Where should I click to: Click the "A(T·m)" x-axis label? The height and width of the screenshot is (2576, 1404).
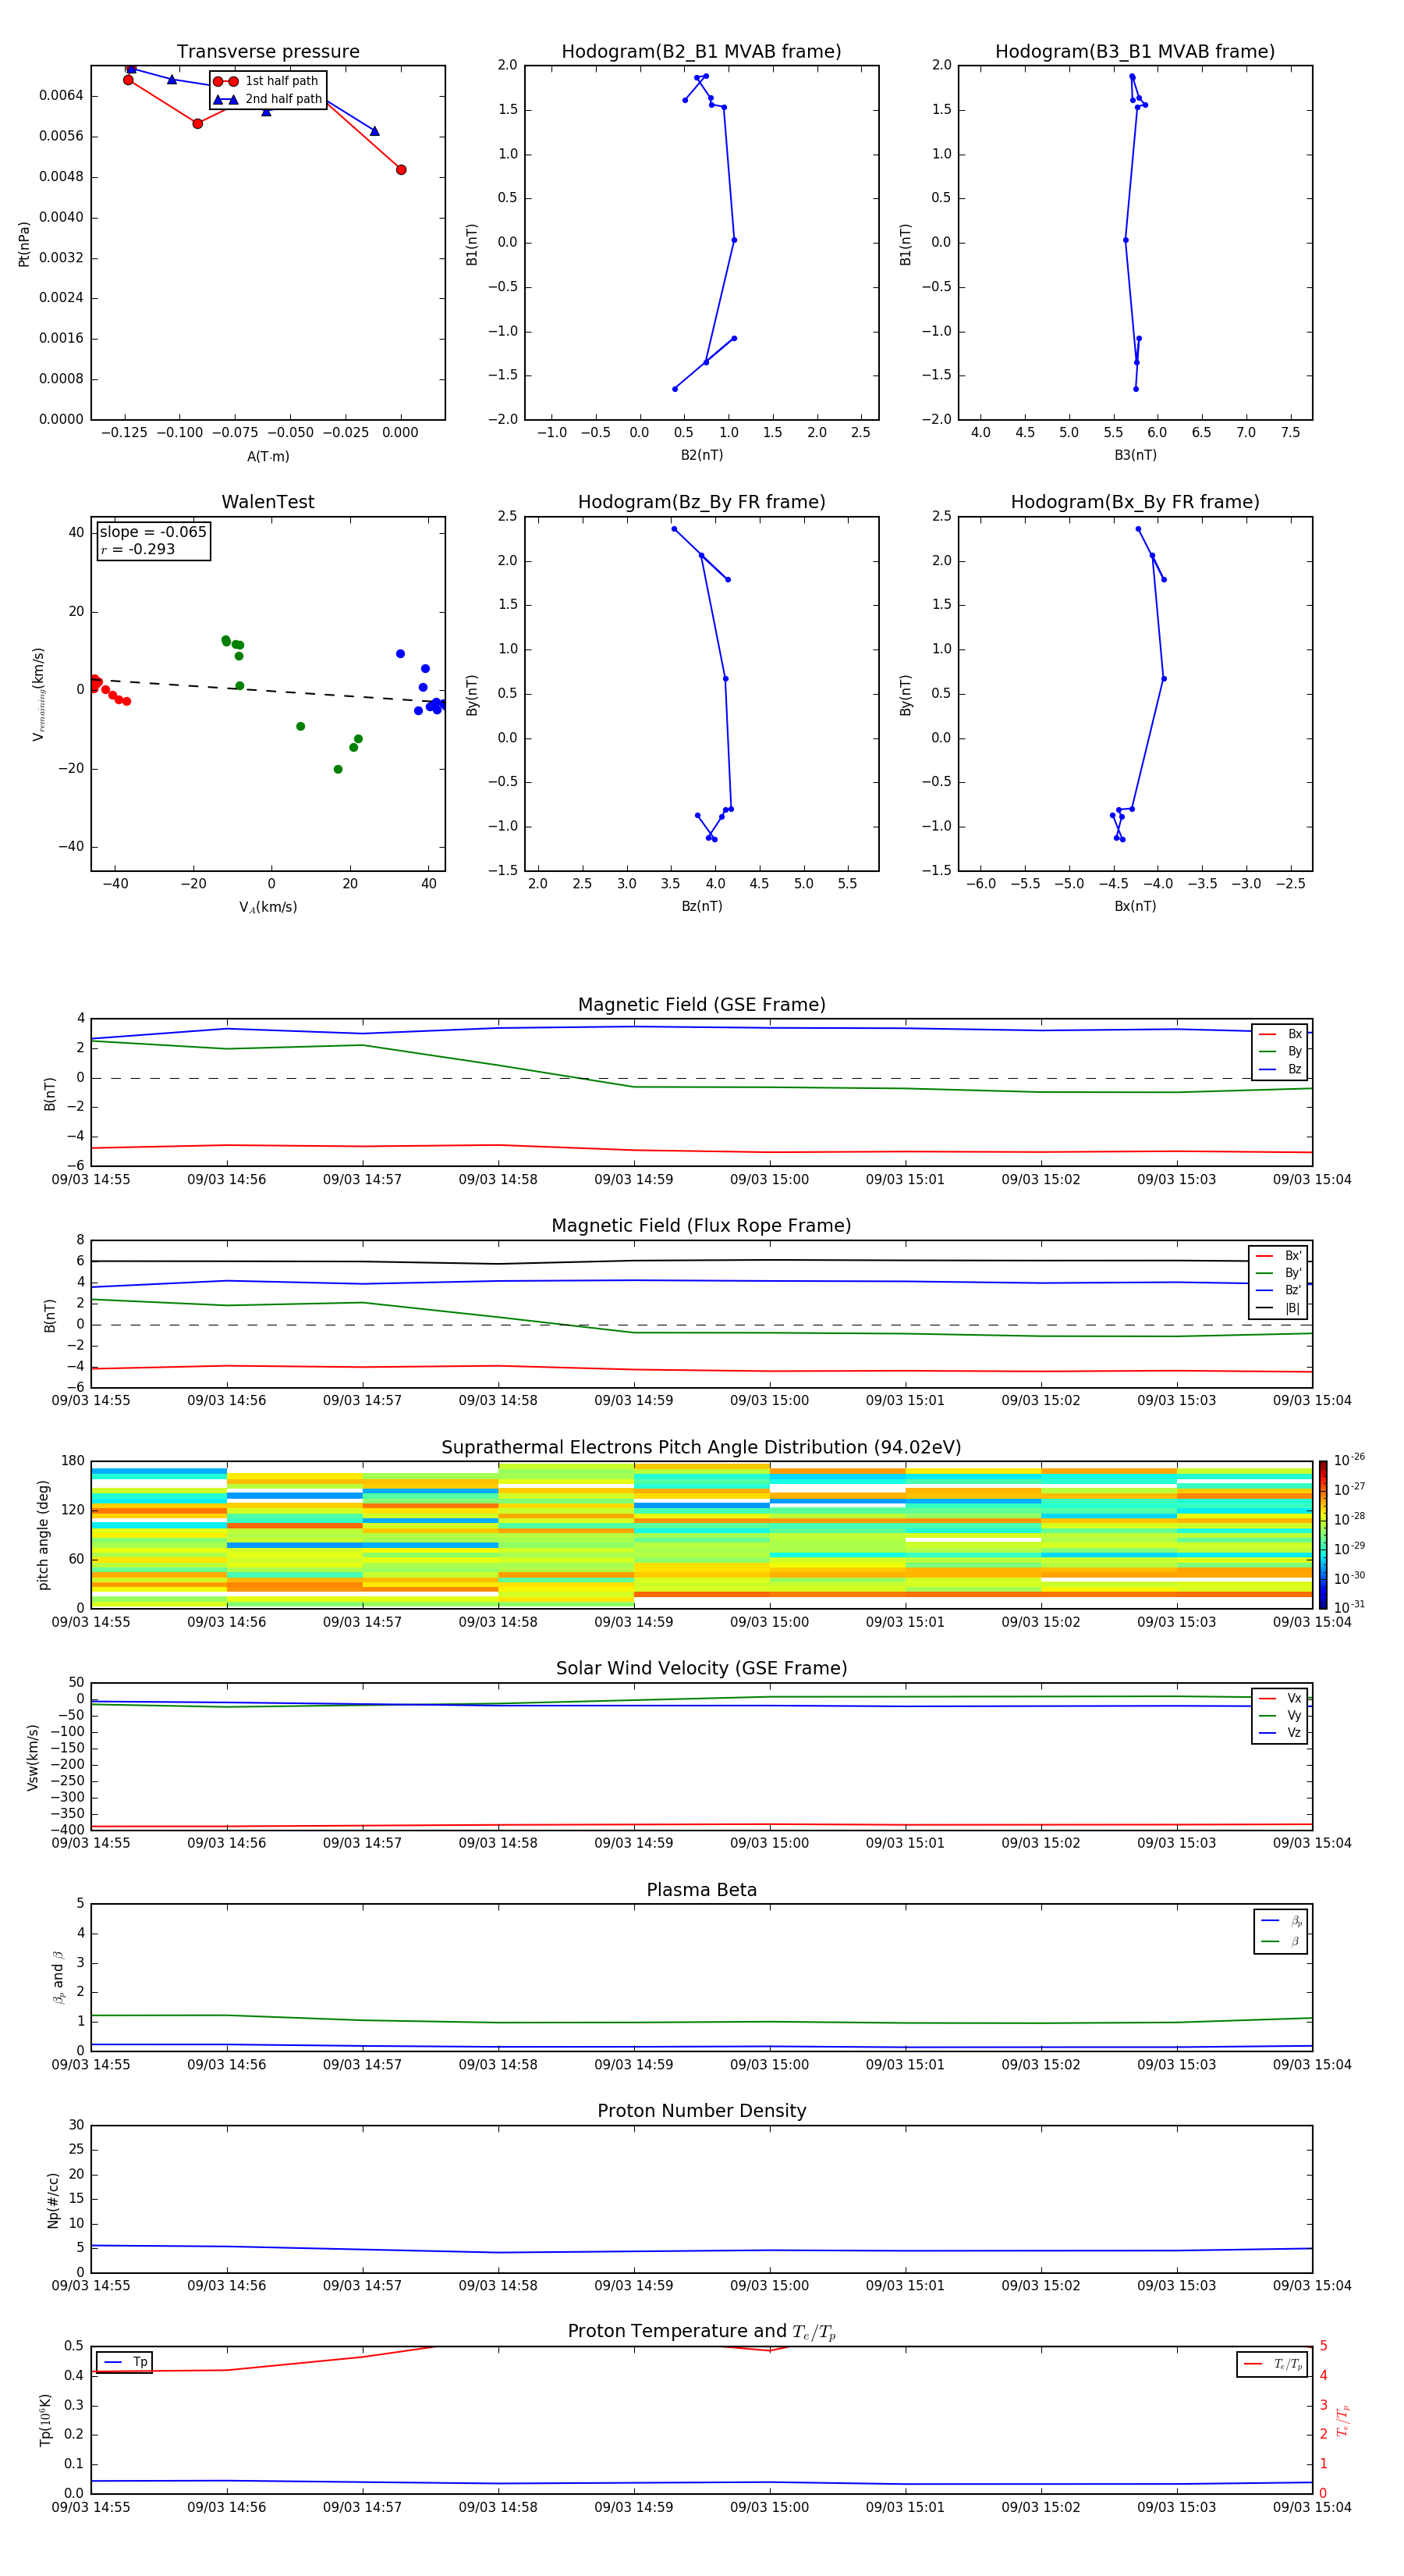pos(268,456)
